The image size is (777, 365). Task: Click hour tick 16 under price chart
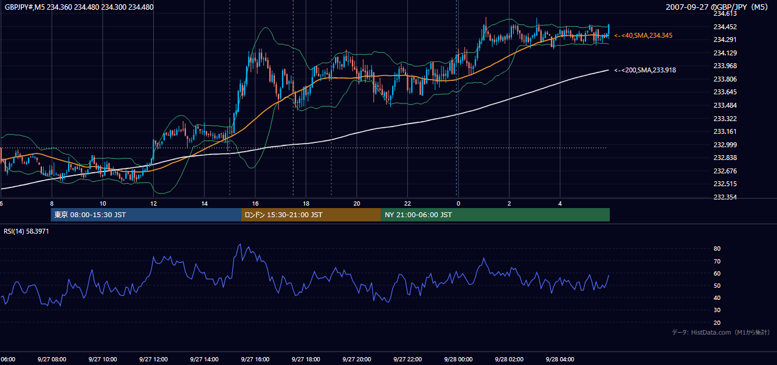point(255,203)
